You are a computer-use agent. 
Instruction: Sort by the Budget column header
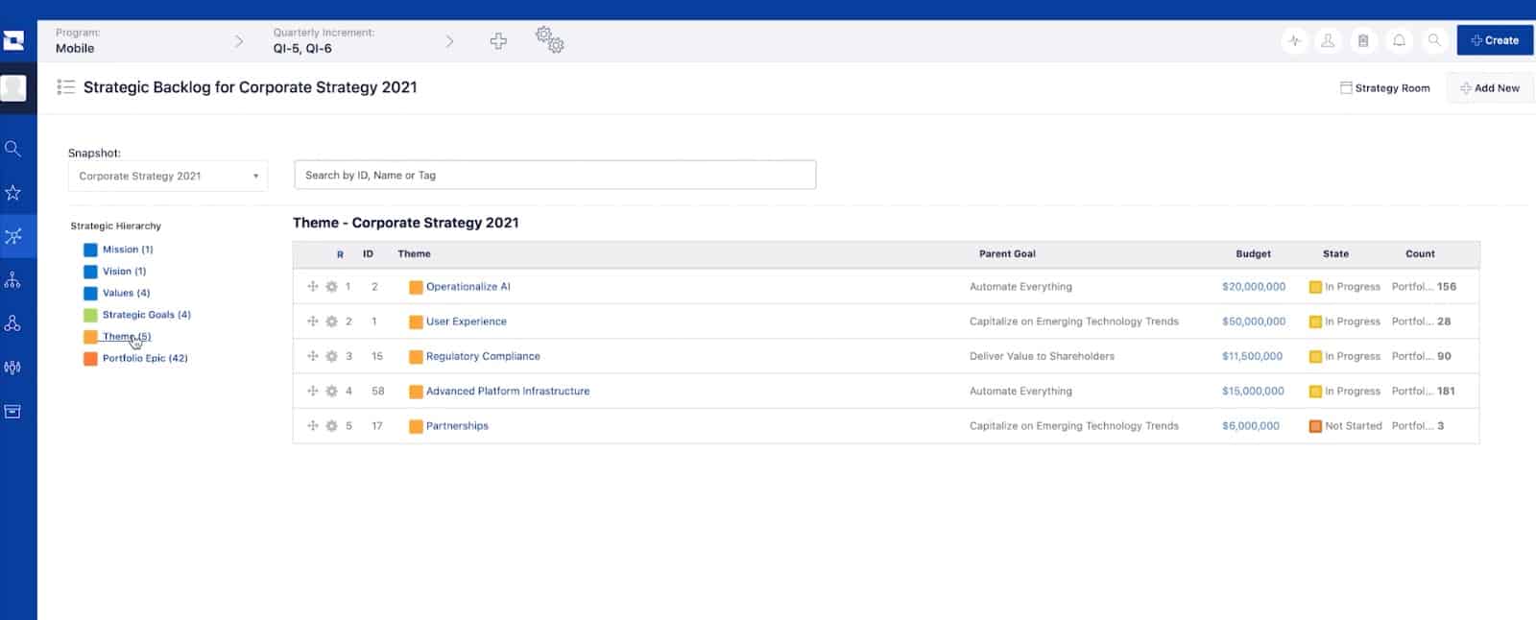[1253, 254]
